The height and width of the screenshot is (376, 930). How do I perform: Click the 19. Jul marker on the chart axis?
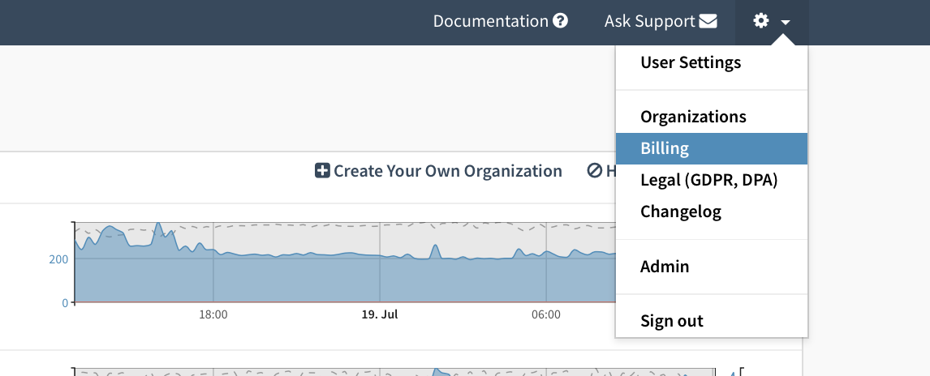[x=380, y=314]
